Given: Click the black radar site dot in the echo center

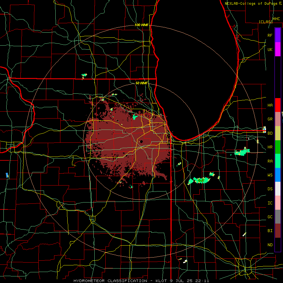Looking at the screenshot, I should 141,141.
